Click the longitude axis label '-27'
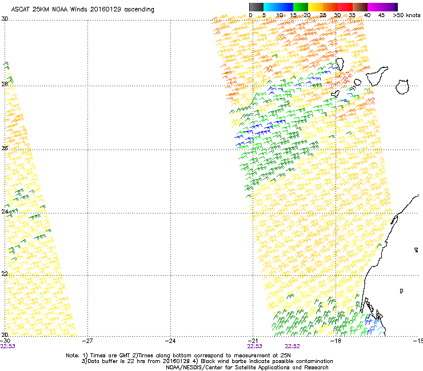The image size is (423, 371). click(x=87, y=341)
